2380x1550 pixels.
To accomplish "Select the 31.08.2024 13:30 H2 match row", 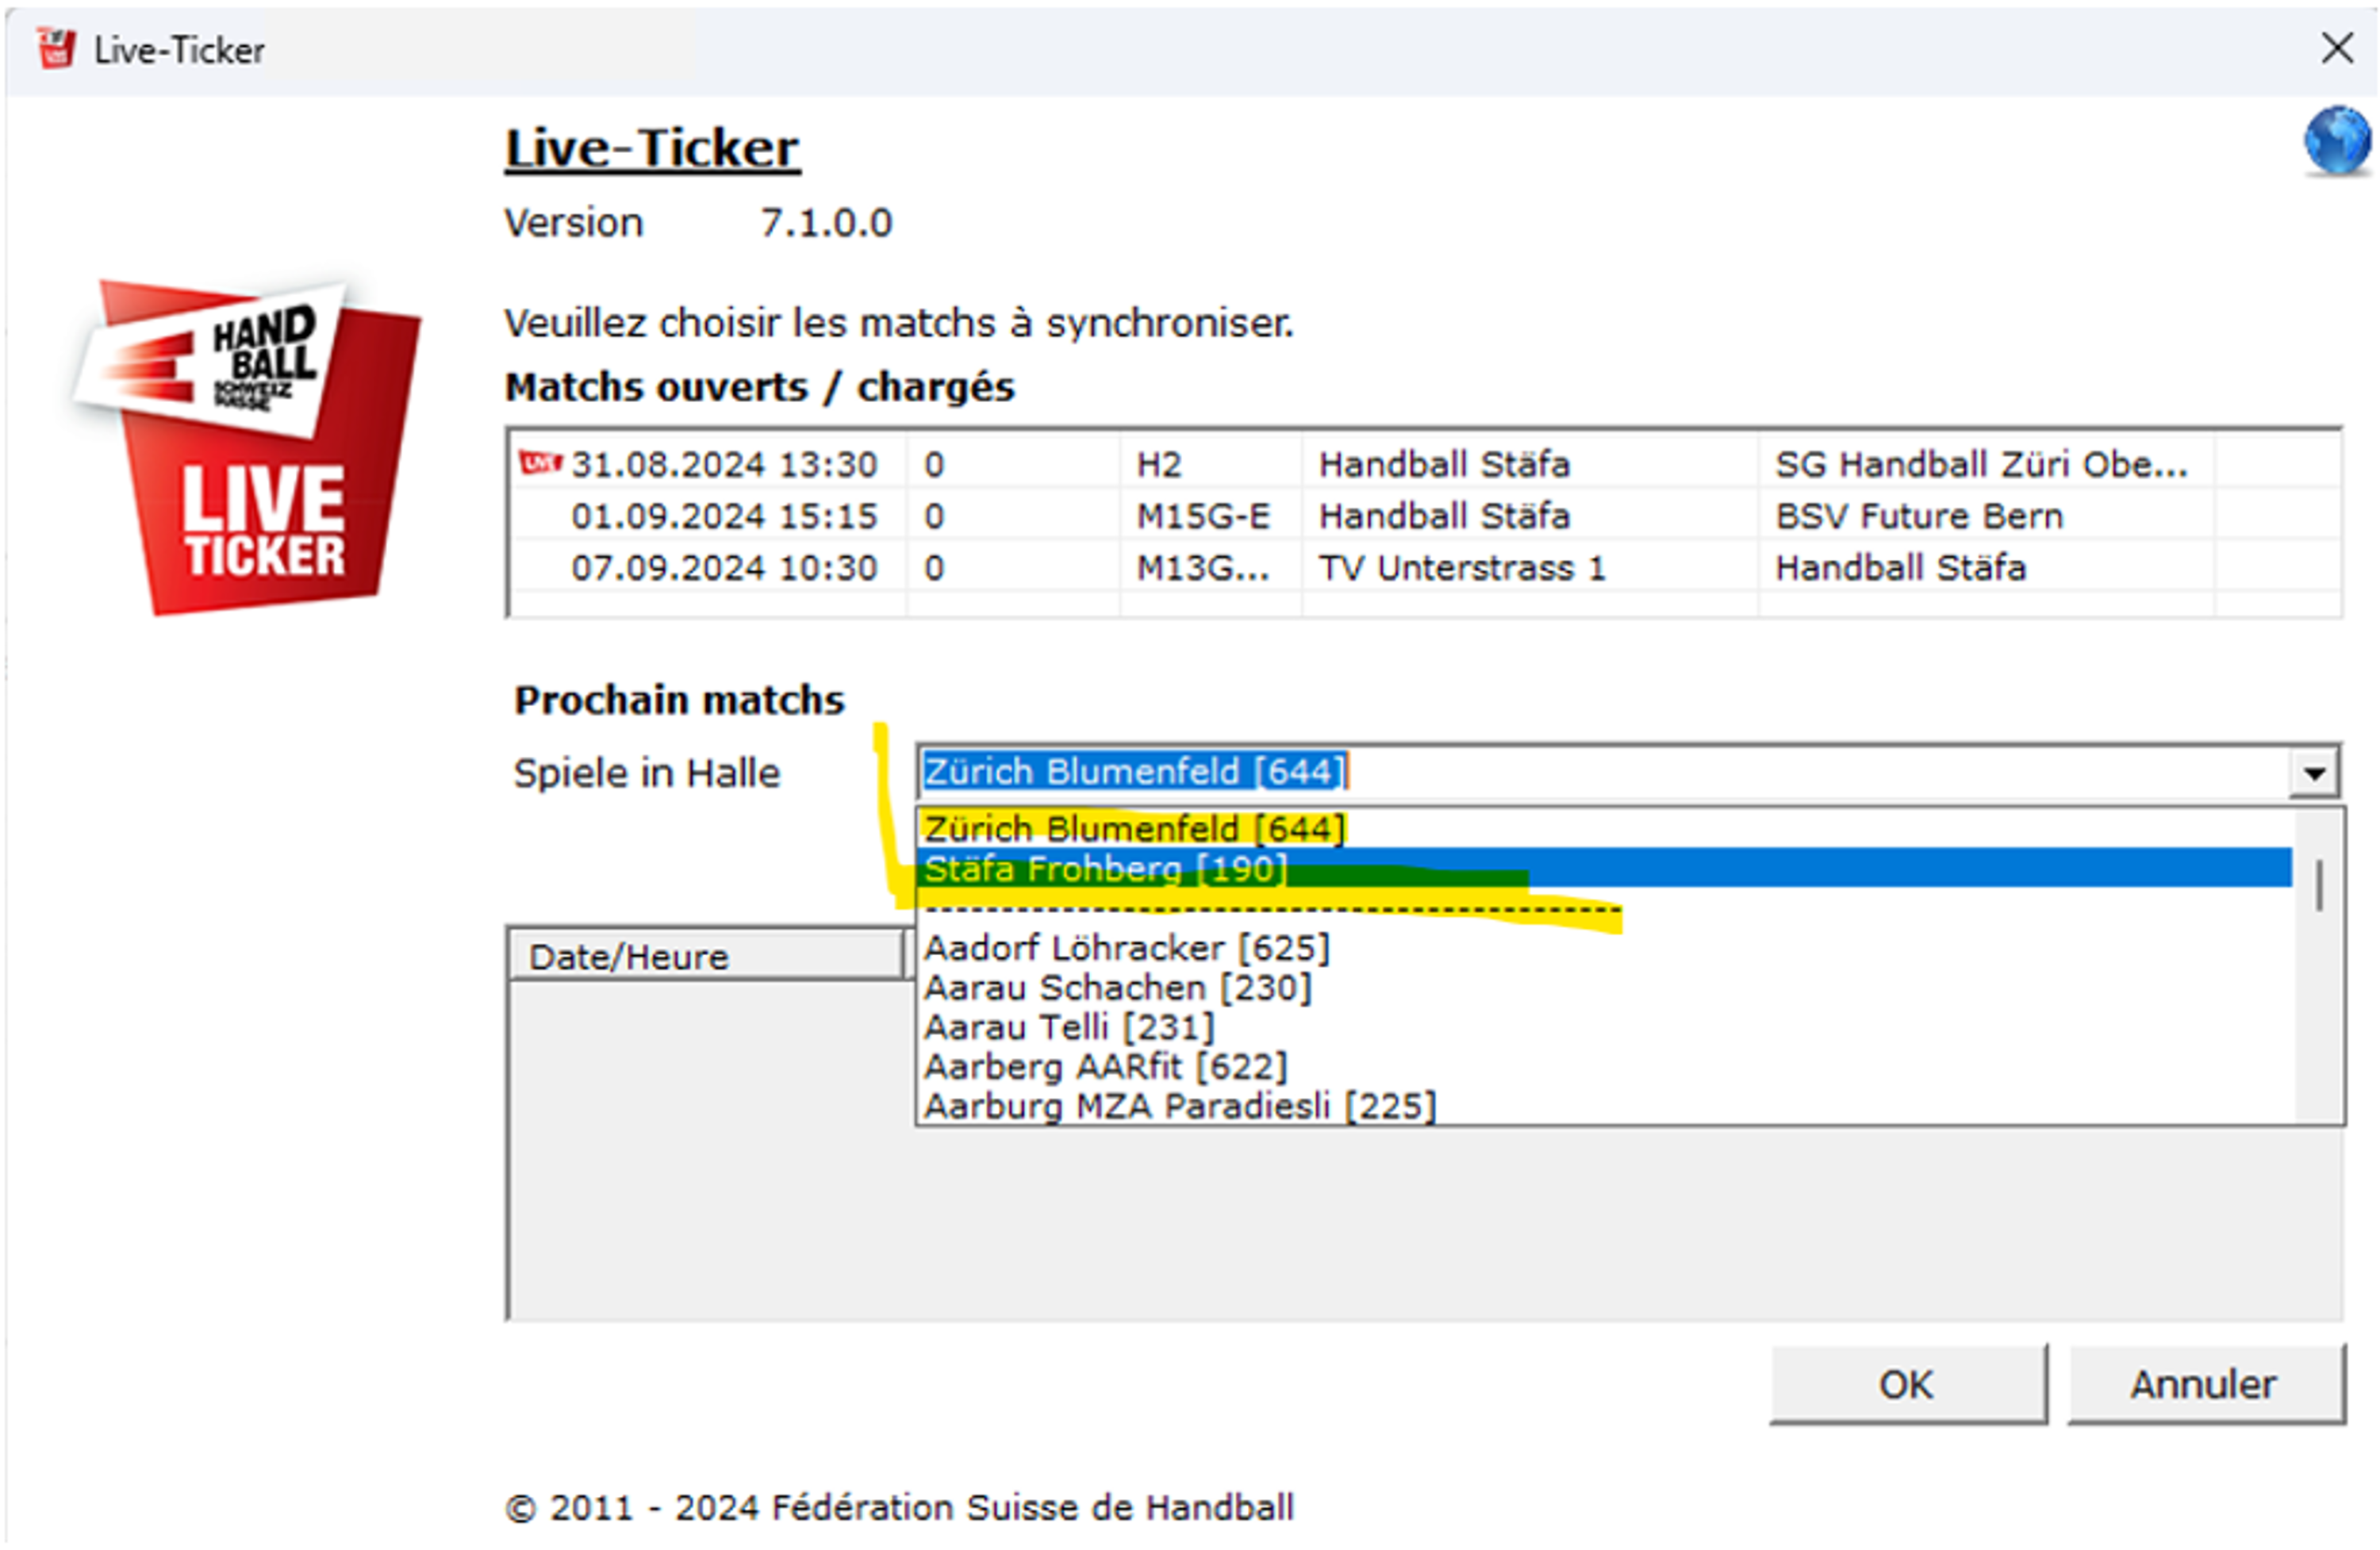I will tap(1300, 463).
